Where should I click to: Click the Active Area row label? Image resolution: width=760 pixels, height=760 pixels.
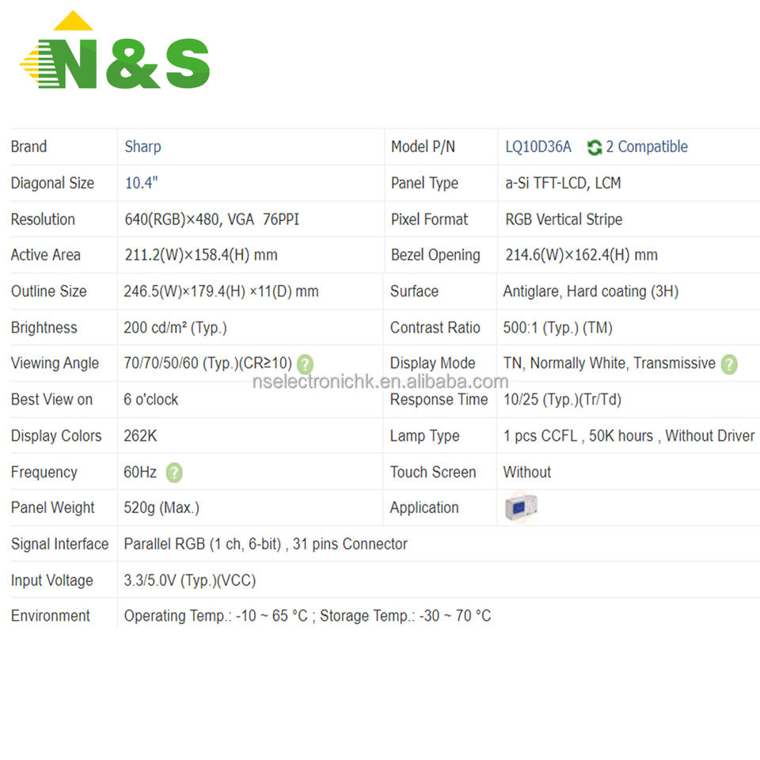coord(46,255)
